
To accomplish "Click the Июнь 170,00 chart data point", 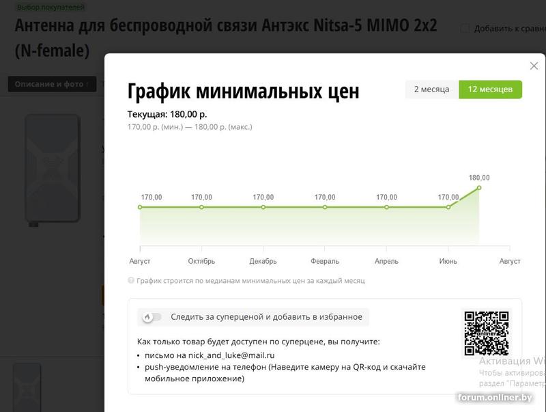I will [x=448, y=207].
